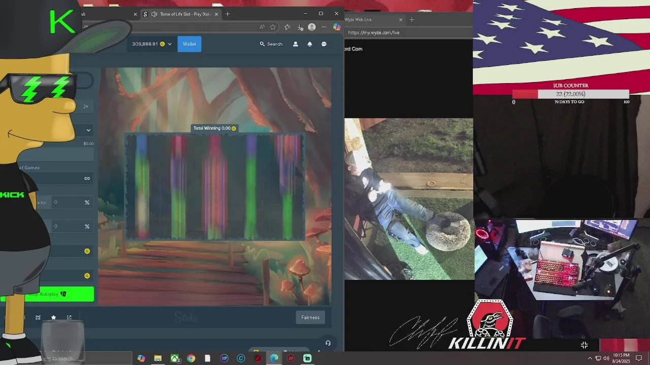Switch to Tome of Life Slot tab
This screenshot has height=365, width=650.
(x=181, y=14)
